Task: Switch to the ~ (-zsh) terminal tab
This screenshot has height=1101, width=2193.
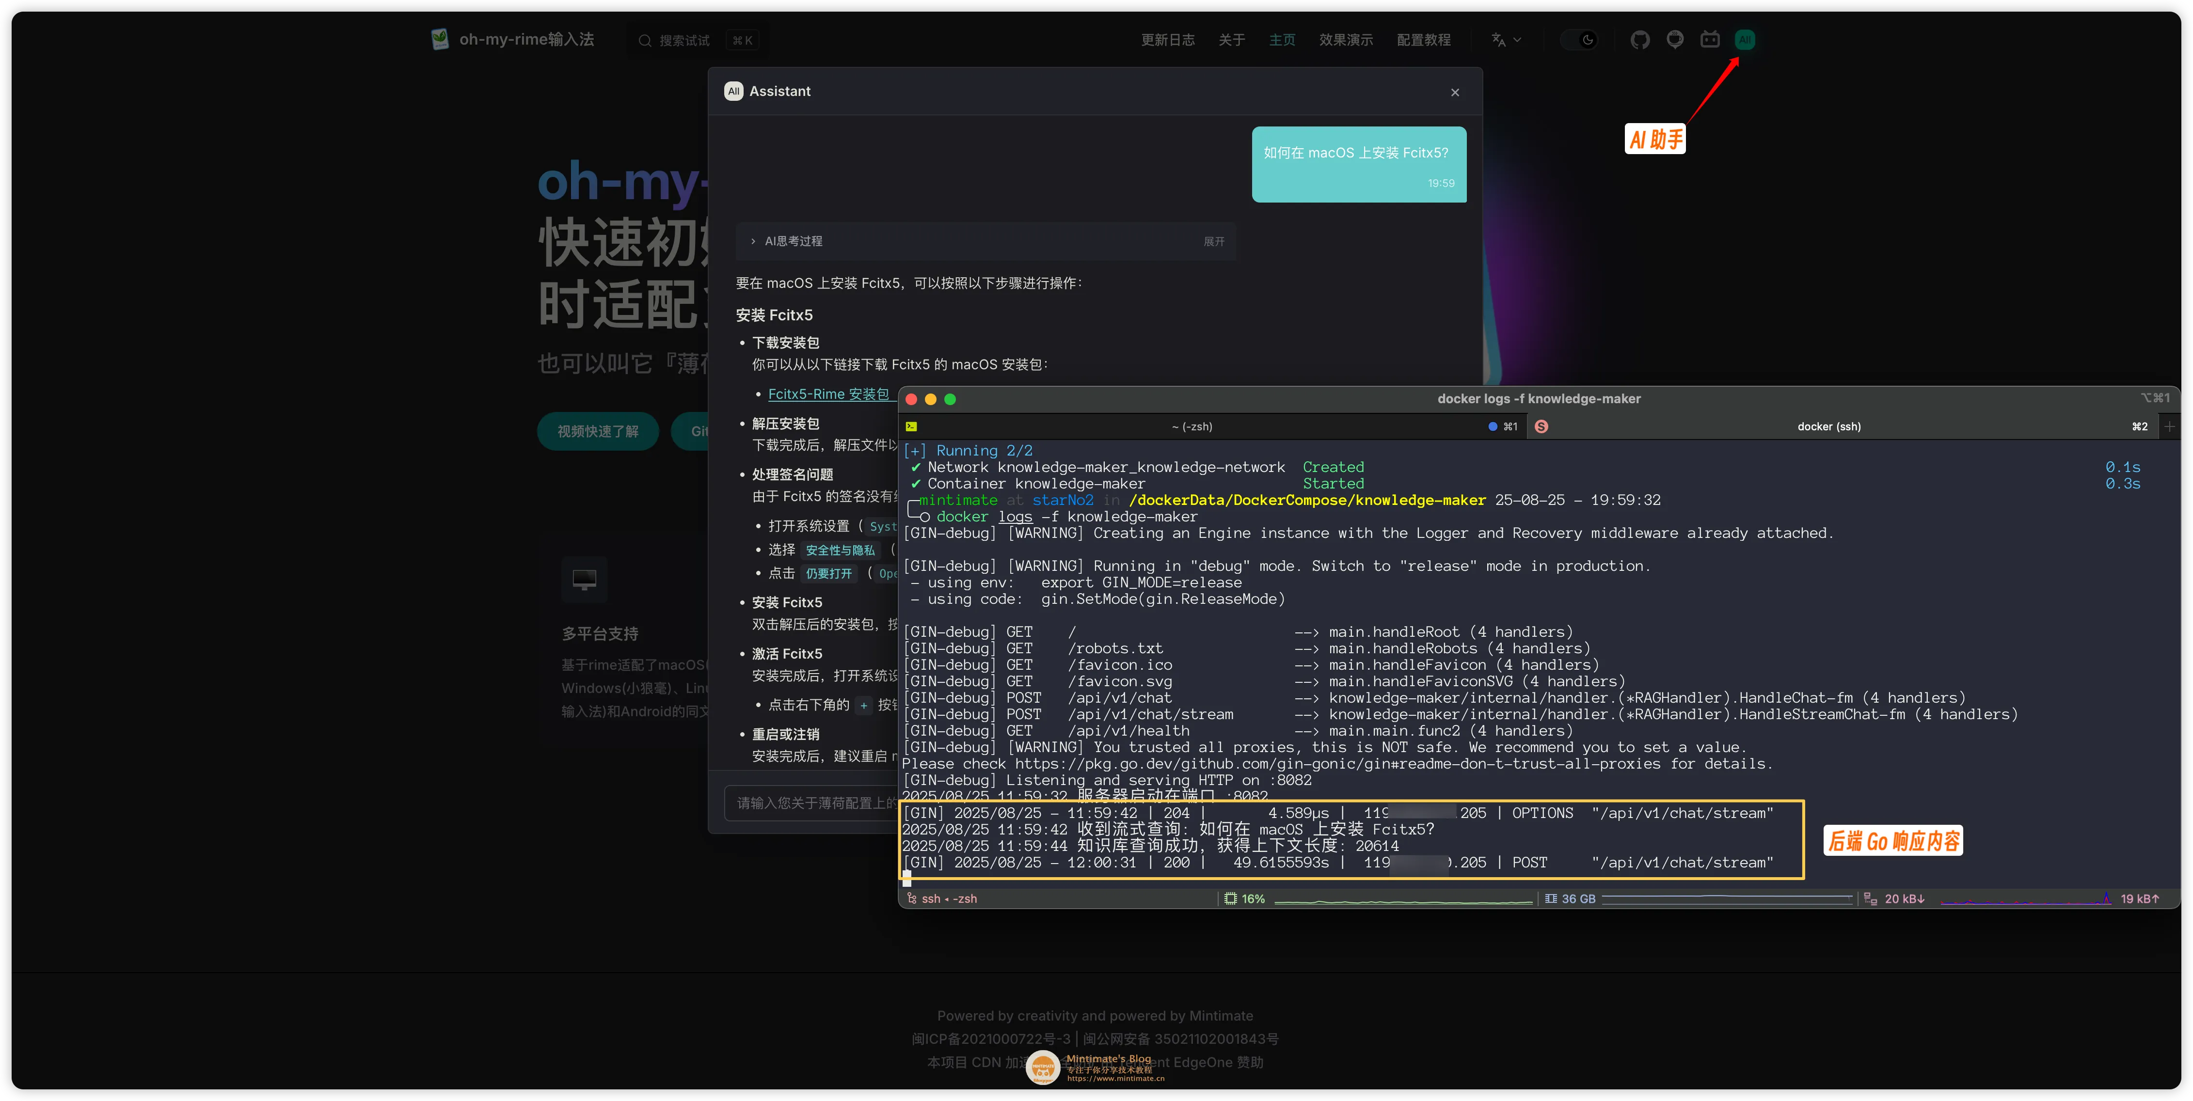Action: tap(1192, 426)
